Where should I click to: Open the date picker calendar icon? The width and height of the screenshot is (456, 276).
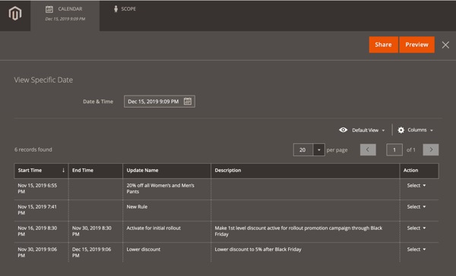click(x=188, y=102)
